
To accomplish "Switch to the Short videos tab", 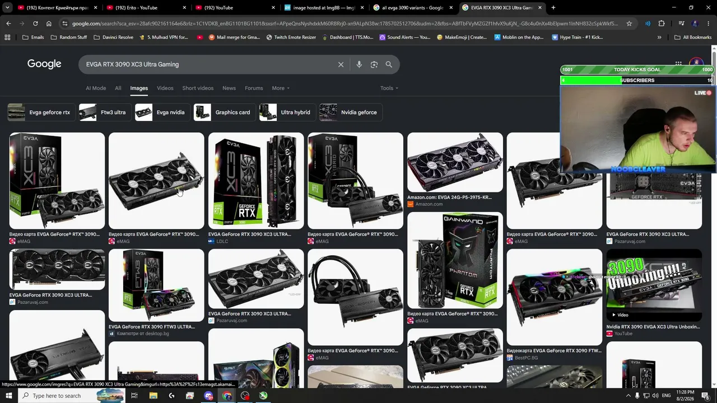I will [198, 88].
